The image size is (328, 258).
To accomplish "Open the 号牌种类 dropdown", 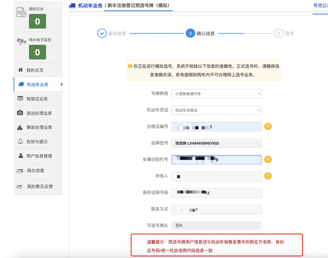I will coord(216,94).
